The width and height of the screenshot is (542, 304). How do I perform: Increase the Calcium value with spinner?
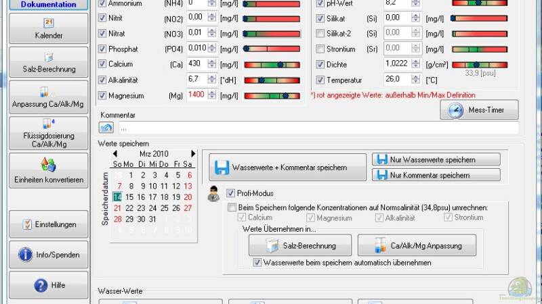[x=212, y=61]
